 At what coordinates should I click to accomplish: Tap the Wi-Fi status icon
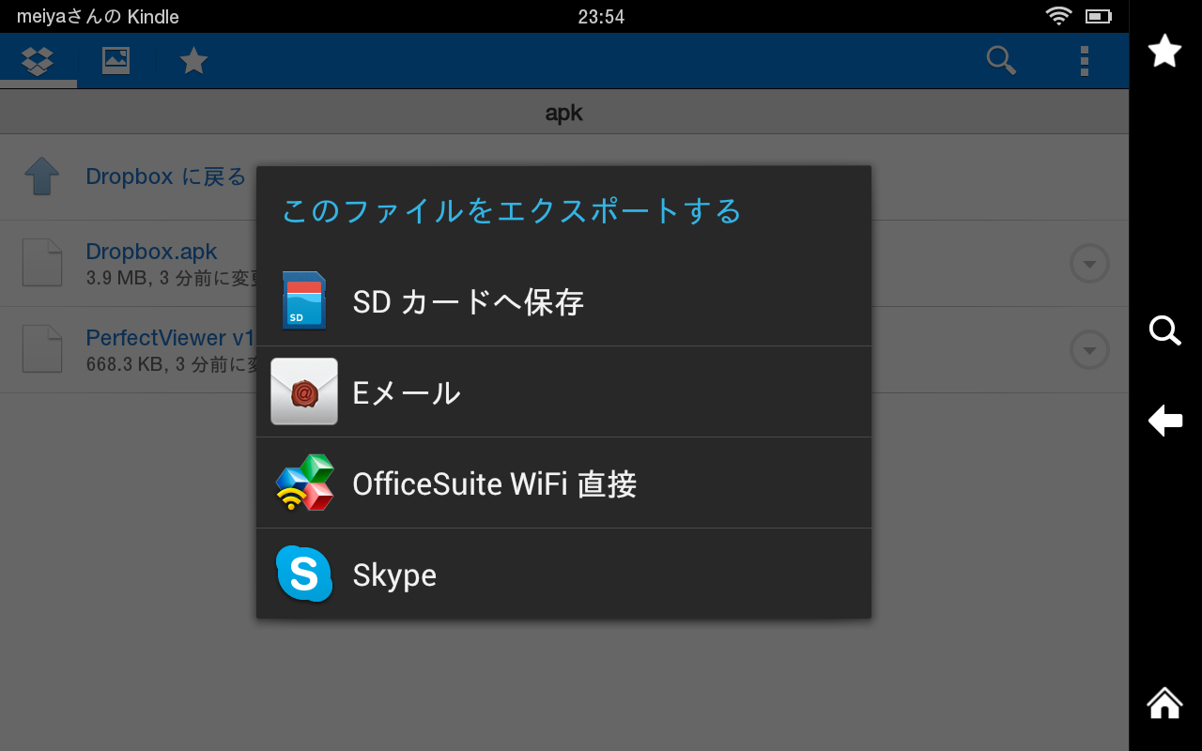point(1058,16)
